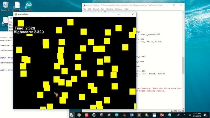
Task: Click 'Col: 12' in editor status bar
Action: pyautogui.click(x=181, y=111)
